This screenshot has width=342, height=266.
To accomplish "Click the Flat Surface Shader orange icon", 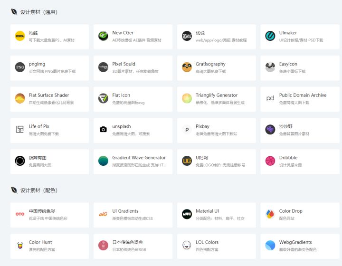I will pos(20,98).
